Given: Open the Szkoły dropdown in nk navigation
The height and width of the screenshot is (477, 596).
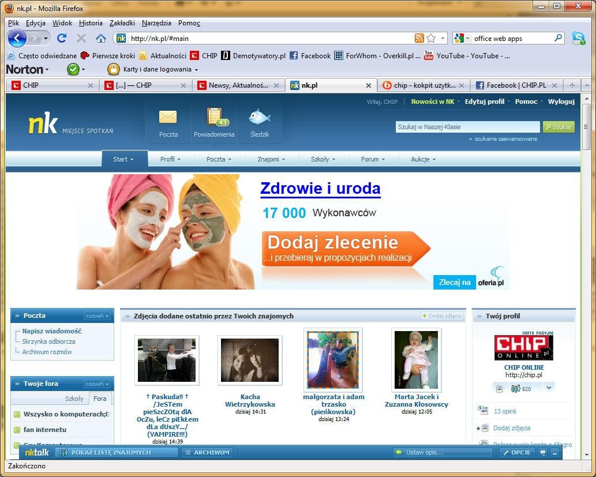Looking at the screenshot, I should [x=323, y=159].
